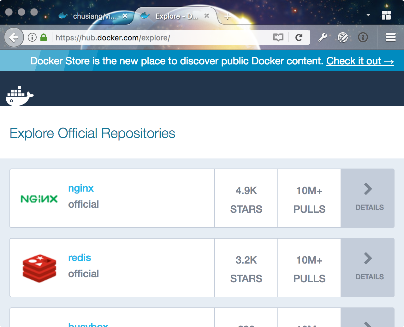Image resolution: width=404 pixels, height=327 pixels.
Task: Click the striped globe extension icon
Action: [343, 38]
